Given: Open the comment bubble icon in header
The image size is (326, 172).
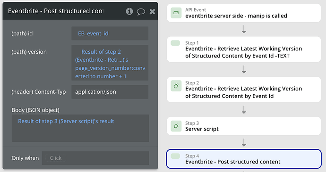Looking at the screenshot, I should (x=141, y=12).
